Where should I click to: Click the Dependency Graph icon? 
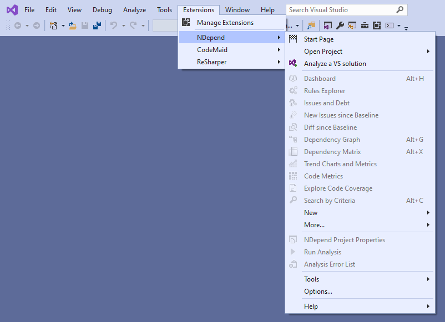pyautogui.click(x=293, y=139)
